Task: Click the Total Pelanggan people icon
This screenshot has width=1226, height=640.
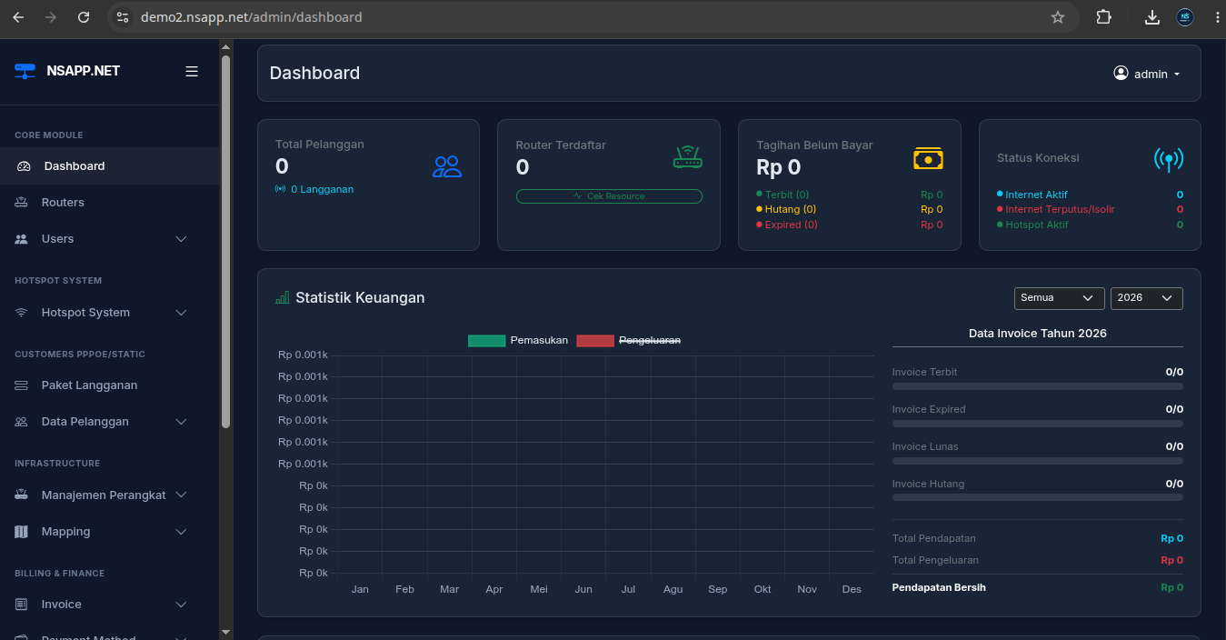Action: [447, 166]
